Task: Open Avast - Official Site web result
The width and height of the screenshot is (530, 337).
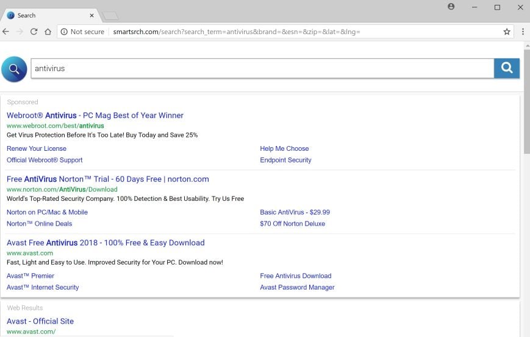Action: [40, 321]
